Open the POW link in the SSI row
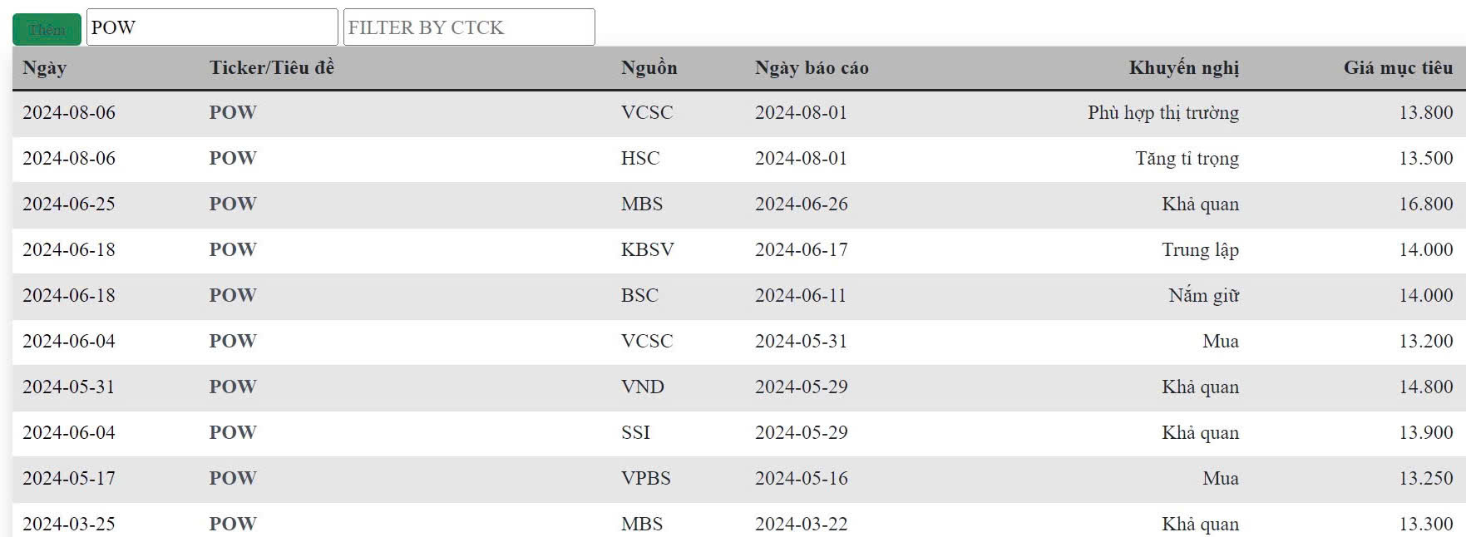The height and width of the screenshot is (537, 1466). click(233, 432)
